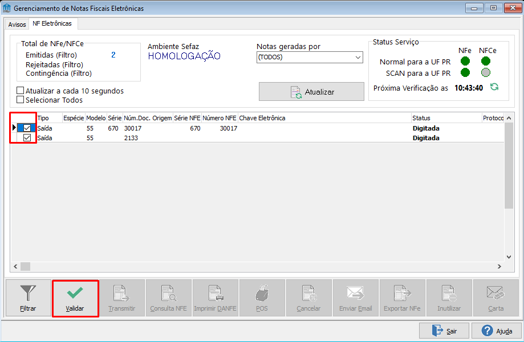Click the Modelo column header

point(96,118)
